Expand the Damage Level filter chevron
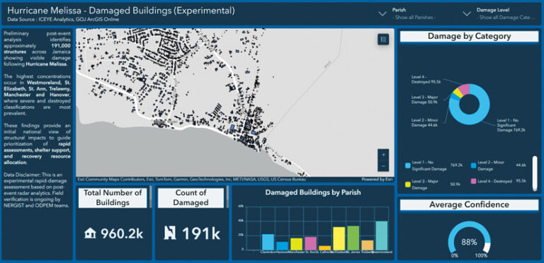 [467, 14]
